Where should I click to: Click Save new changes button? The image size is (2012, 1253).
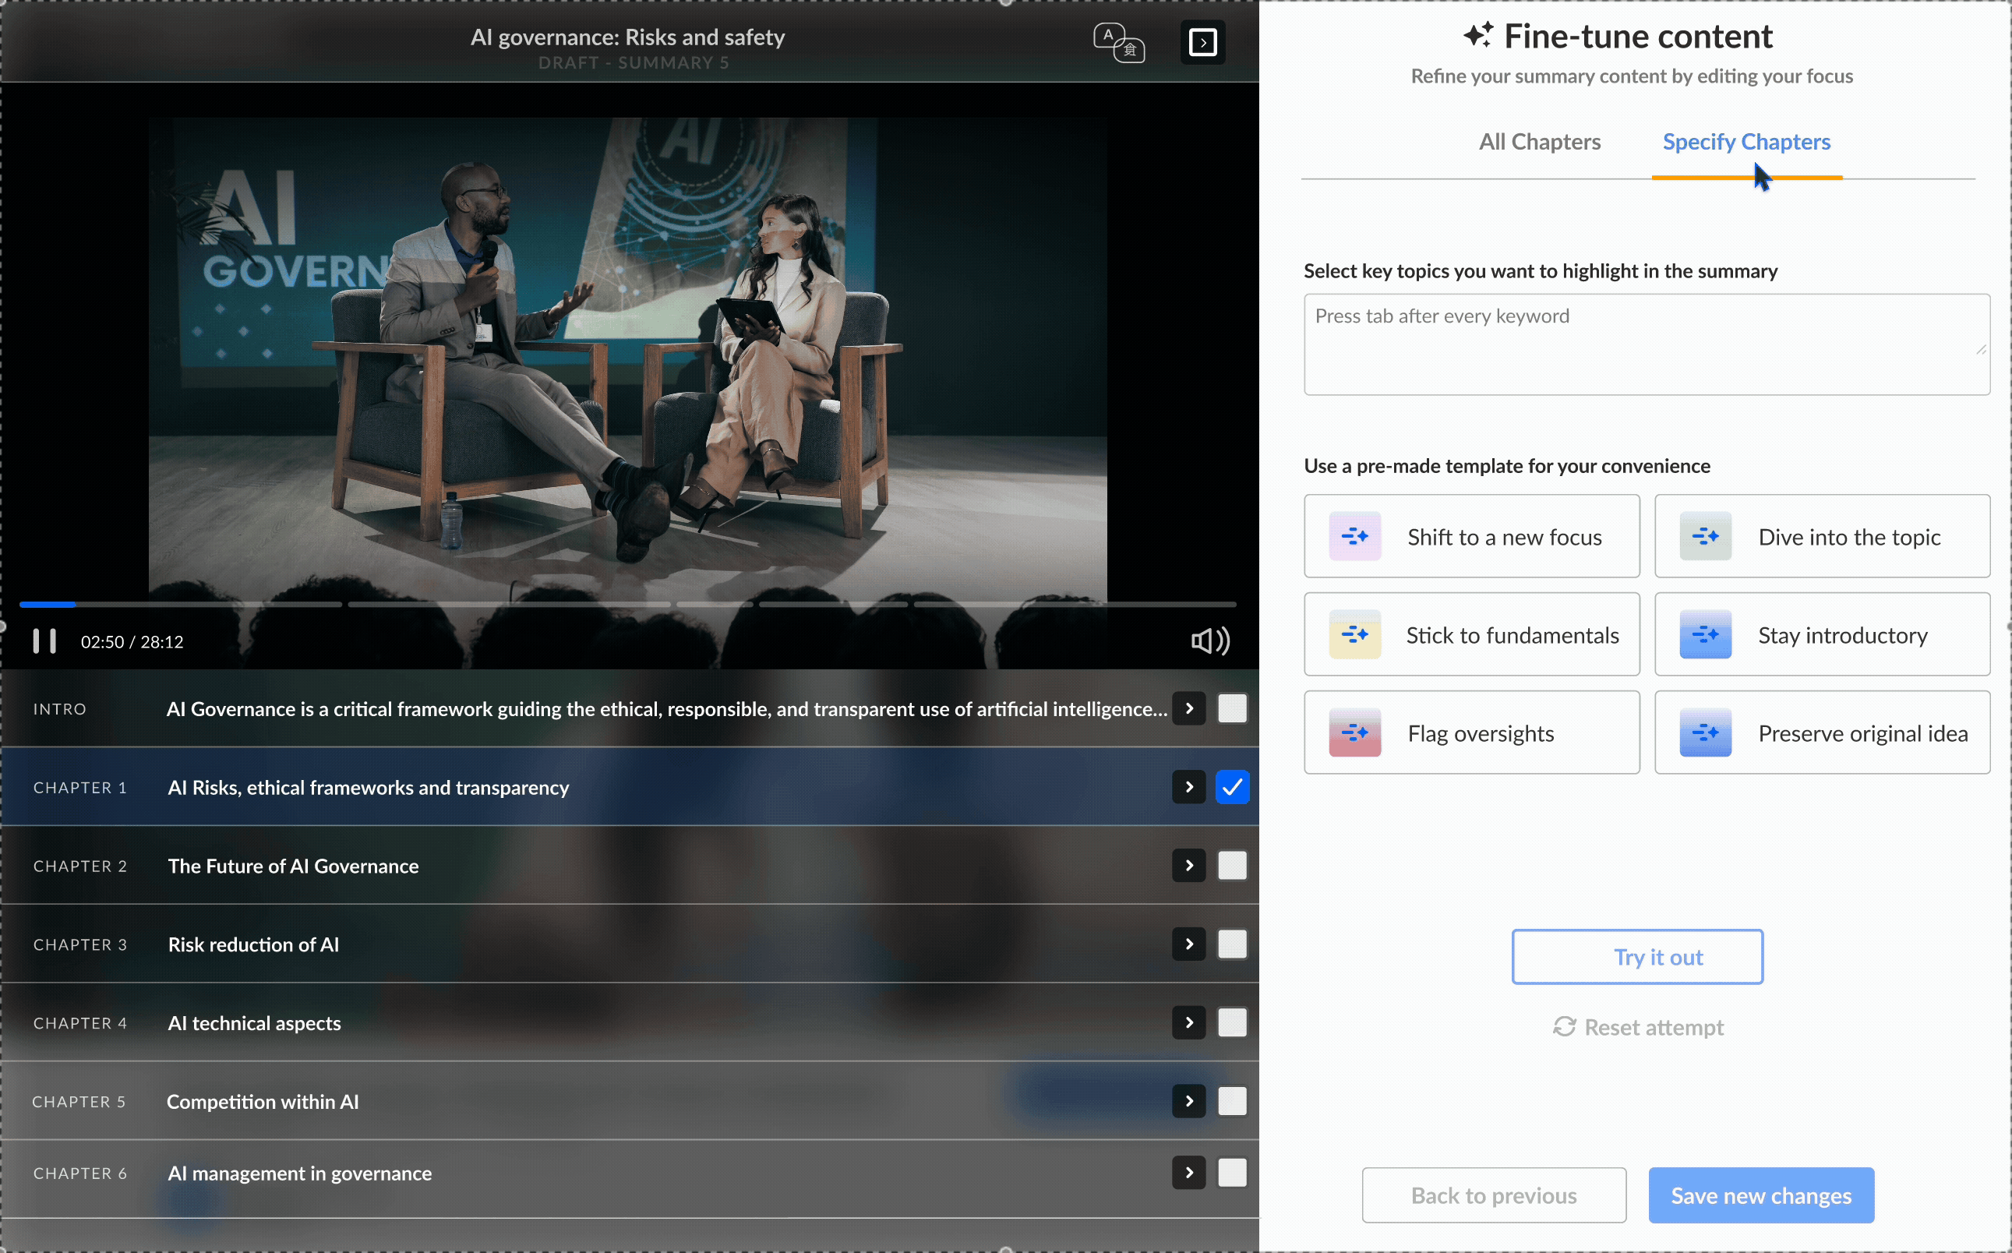pyautogui.click(x=1760, y=1195)
